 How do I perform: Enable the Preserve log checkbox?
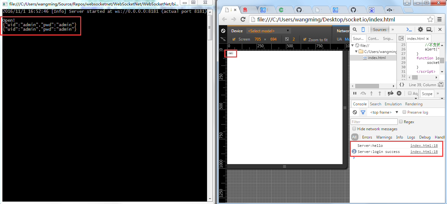405,112
